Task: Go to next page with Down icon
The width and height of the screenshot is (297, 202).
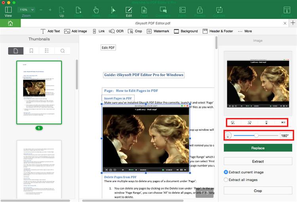Action: 78,10
